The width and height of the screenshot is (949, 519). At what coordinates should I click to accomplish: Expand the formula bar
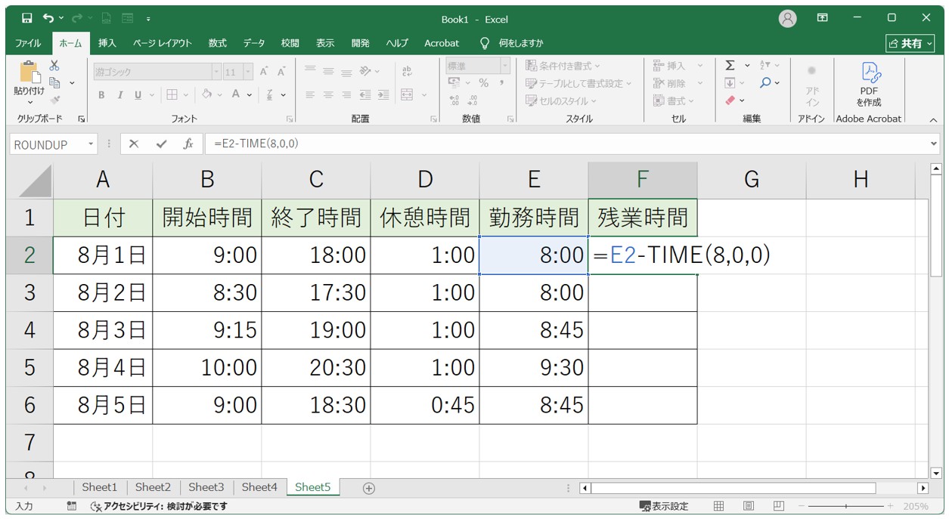[x=935, y=144]
